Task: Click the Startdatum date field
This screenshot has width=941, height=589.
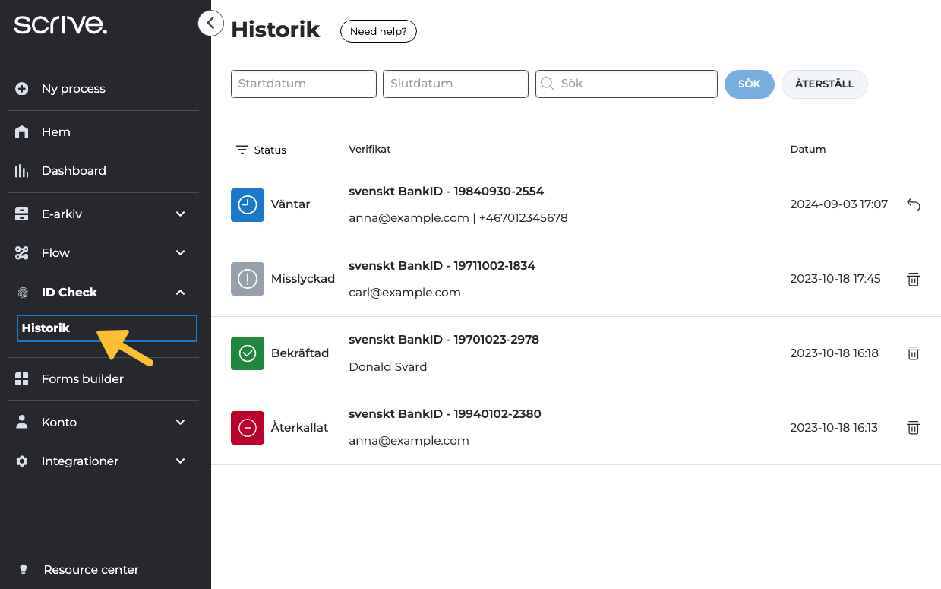Action: 303,84
